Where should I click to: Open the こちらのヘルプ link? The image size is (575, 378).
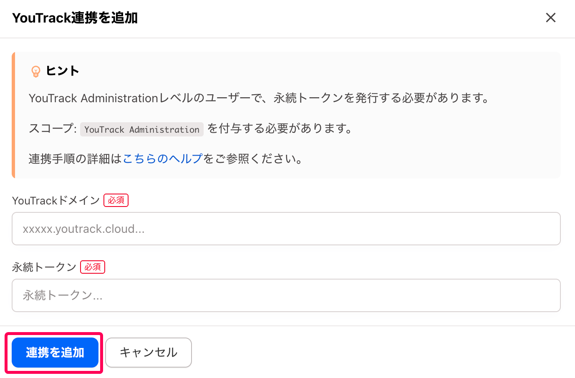(x=163, y=159)
